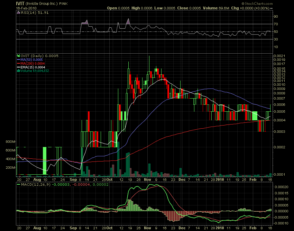Image resolution: width=294 pixels, height=231 pixels.
Task: Click the MA(50) 0.0005 legend entry
Action: coord(30,59)
